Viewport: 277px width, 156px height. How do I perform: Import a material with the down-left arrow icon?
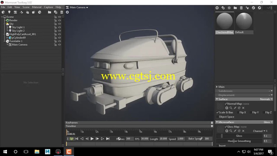(253, 8)
